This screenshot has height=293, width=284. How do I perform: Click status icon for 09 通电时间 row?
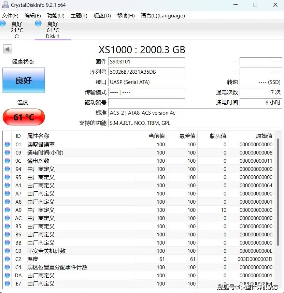coord(7,153)
